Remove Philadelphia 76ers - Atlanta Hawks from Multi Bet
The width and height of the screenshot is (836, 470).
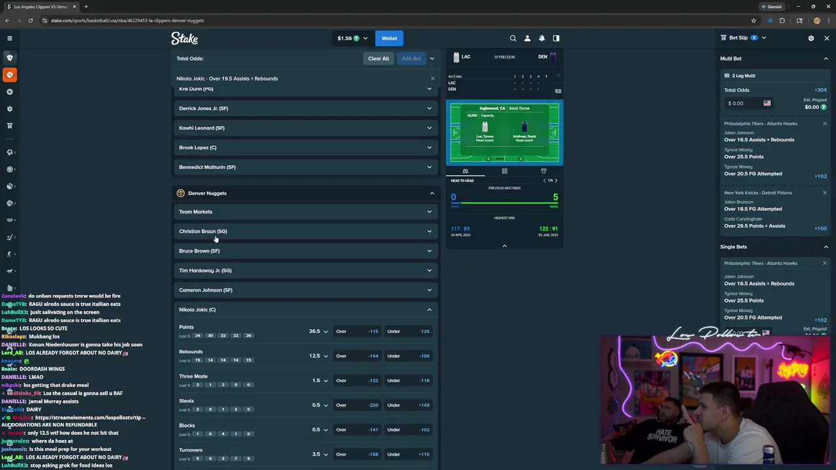pyautogui.click(x=824, y=123)
